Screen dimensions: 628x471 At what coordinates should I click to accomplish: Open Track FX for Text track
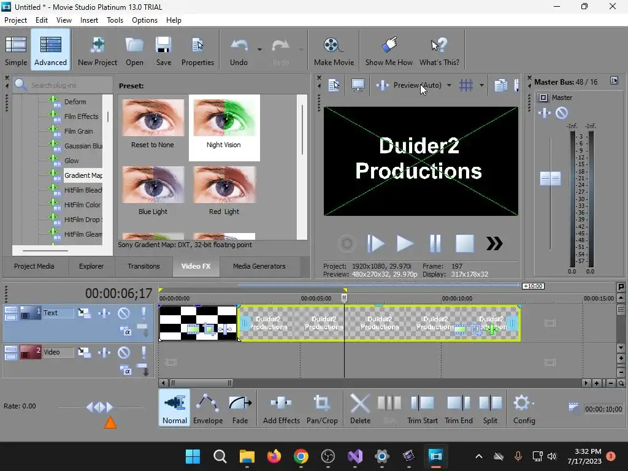pyautogui.click(x=104, y=313)
